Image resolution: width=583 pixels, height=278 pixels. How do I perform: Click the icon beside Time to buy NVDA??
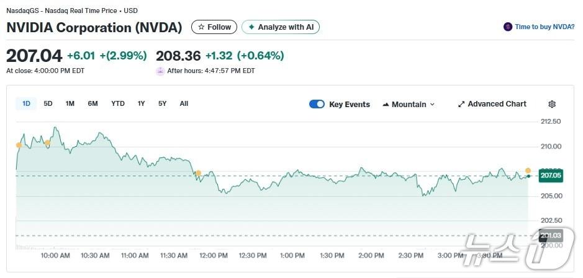tap(508, 27)
